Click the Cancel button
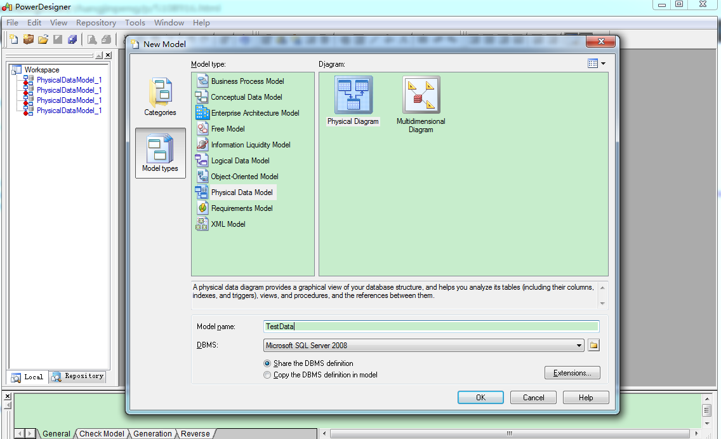The height and width of the screenshot is (439, 721). coord(533,398)
